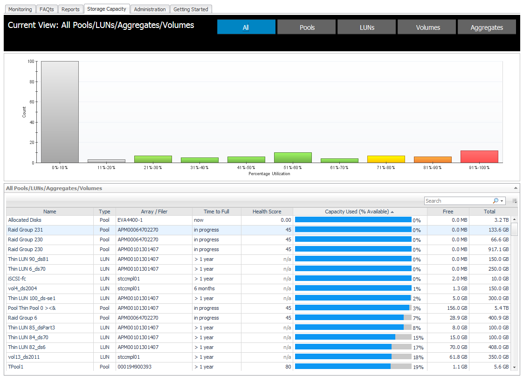The image size is (523, 376).
Task: Sort table by Health Score column
Action: point(267,212)
